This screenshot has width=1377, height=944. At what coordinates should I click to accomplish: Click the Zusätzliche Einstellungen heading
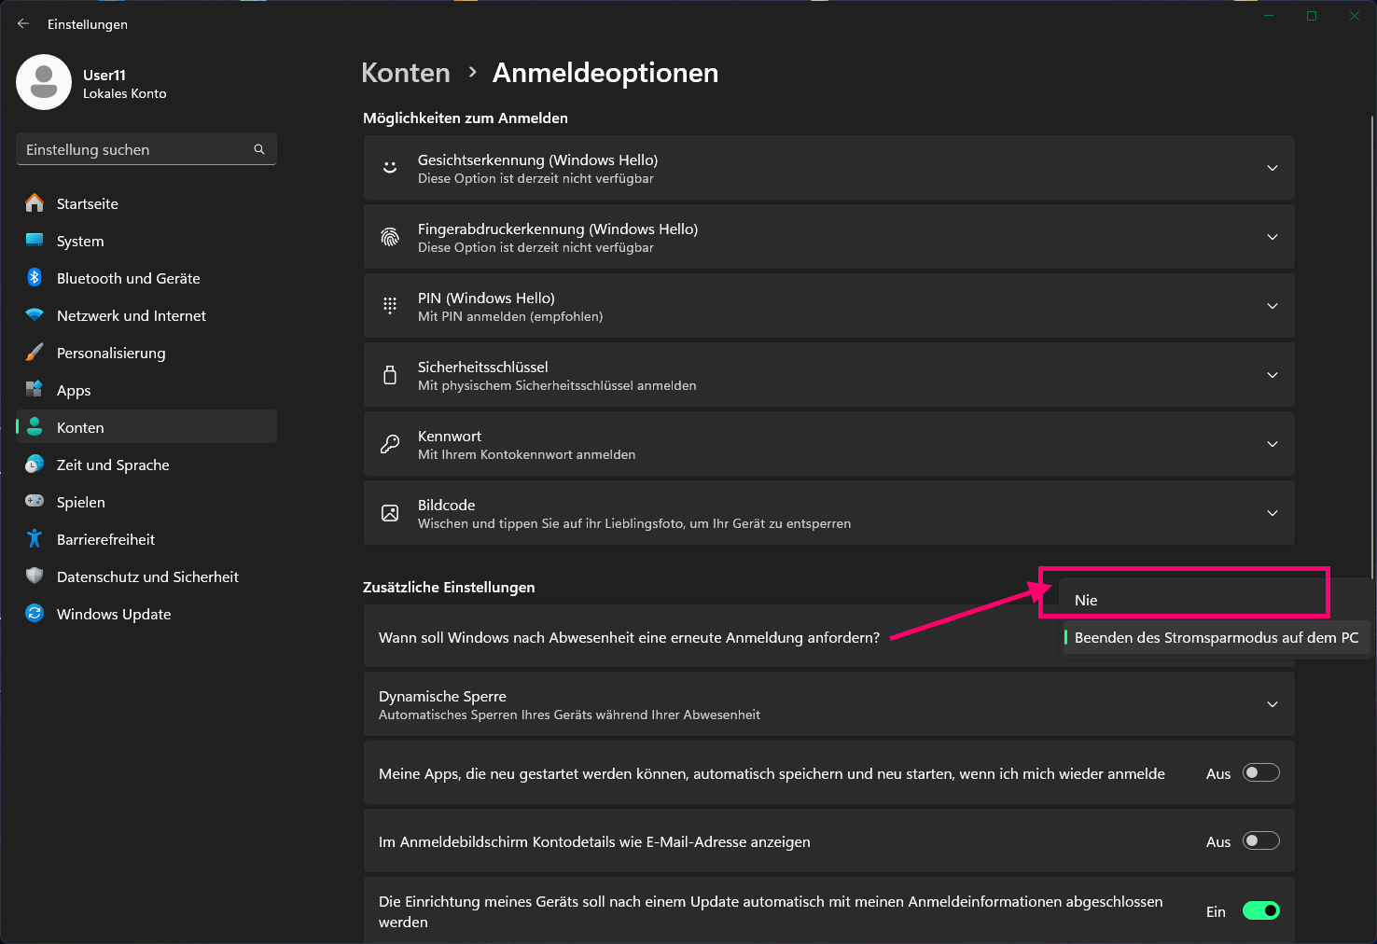[x=449, y=587]
